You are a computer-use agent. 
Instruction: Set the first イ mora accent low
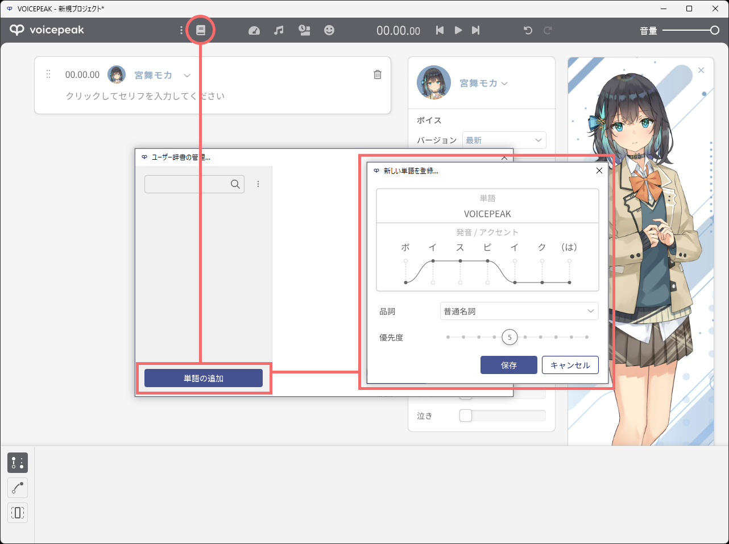(x=433, y=282)
